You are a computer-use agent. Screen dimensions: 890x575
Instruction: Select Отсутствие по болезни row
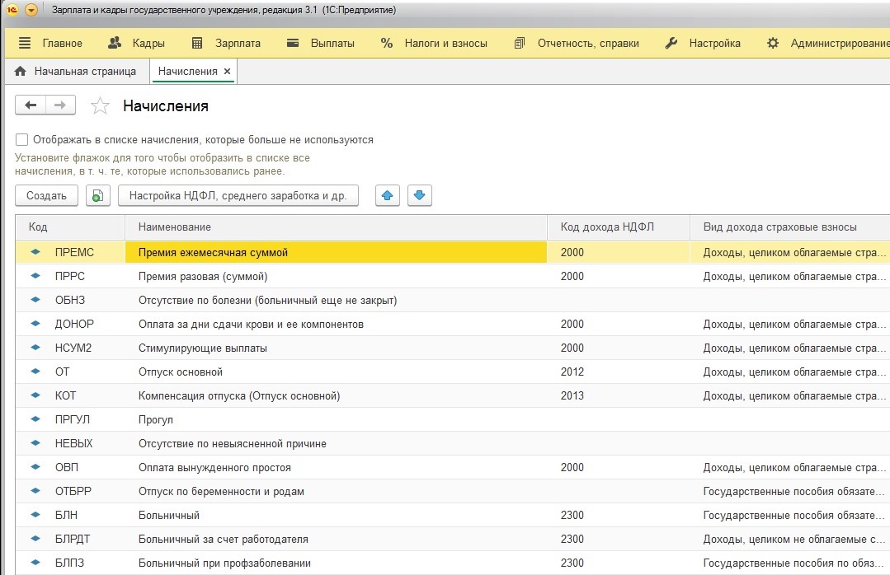click(x=452, y=300)
